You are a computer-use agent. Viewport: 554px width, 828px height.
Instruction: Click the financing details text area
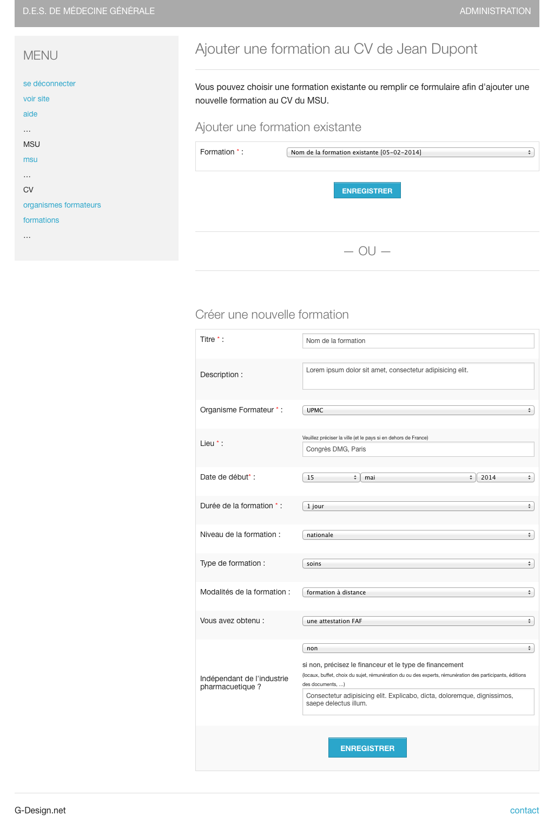(418, 701)
